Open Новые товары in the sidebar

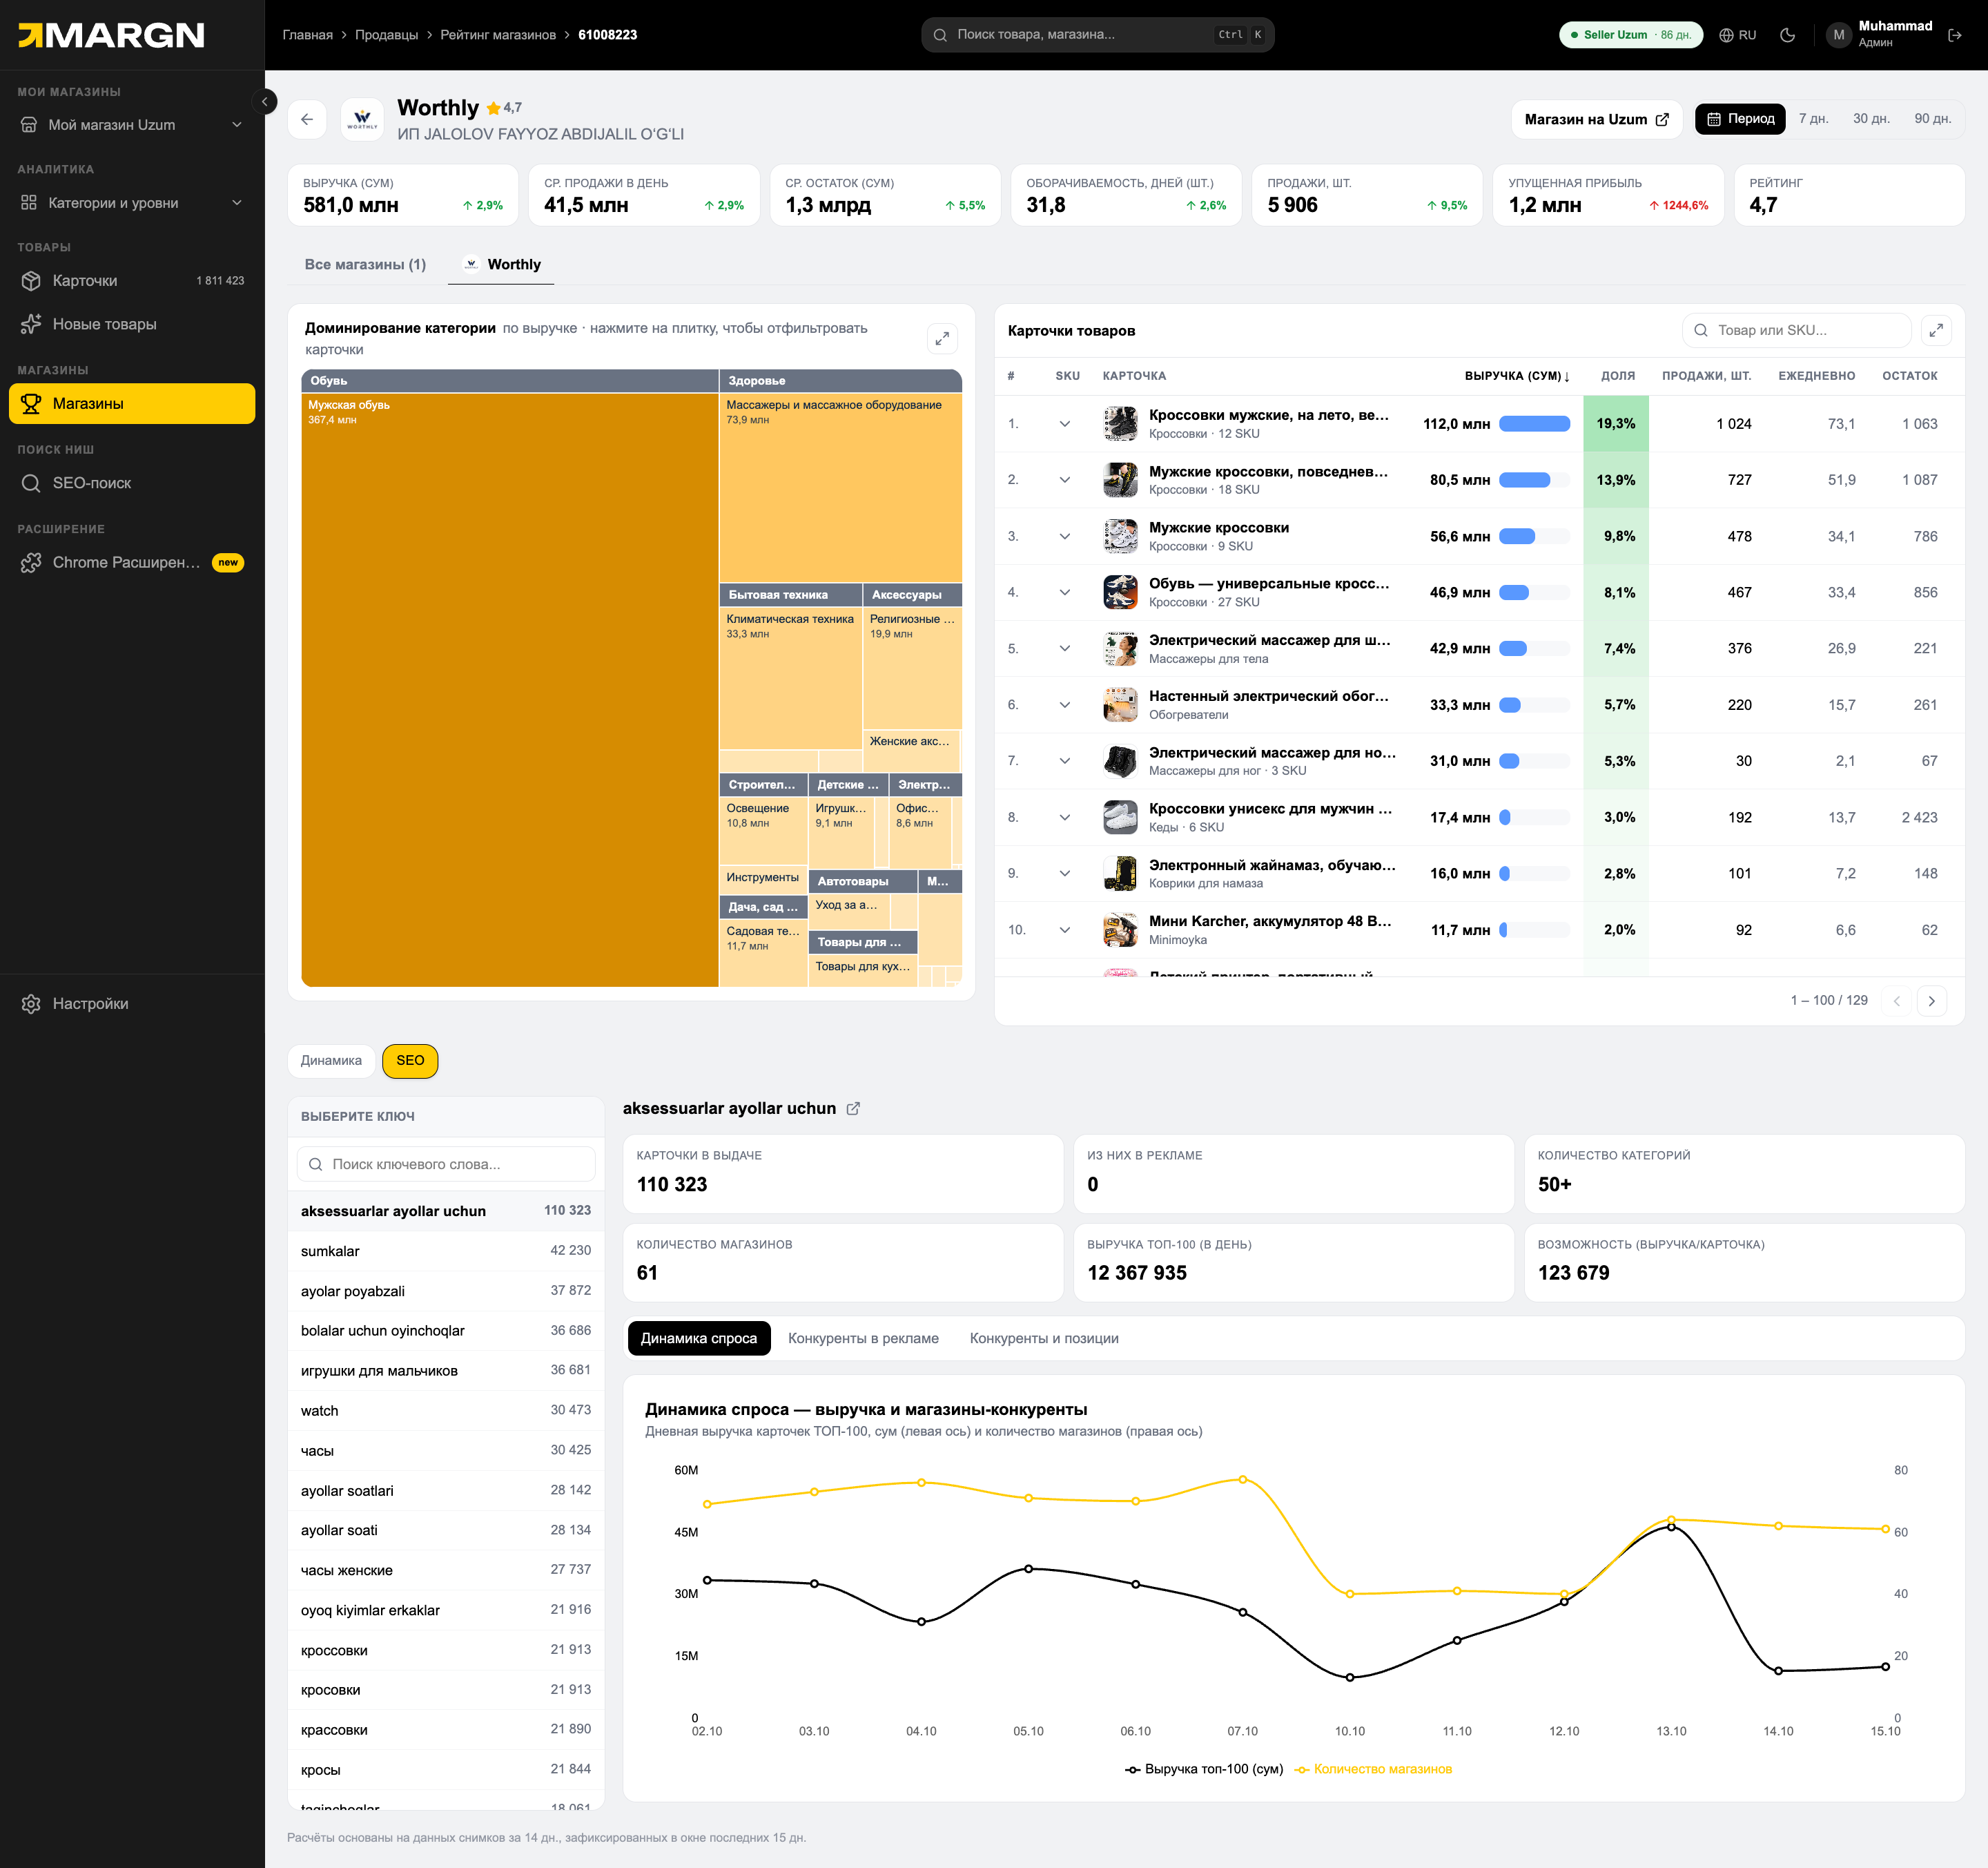(x=132, y=324)
